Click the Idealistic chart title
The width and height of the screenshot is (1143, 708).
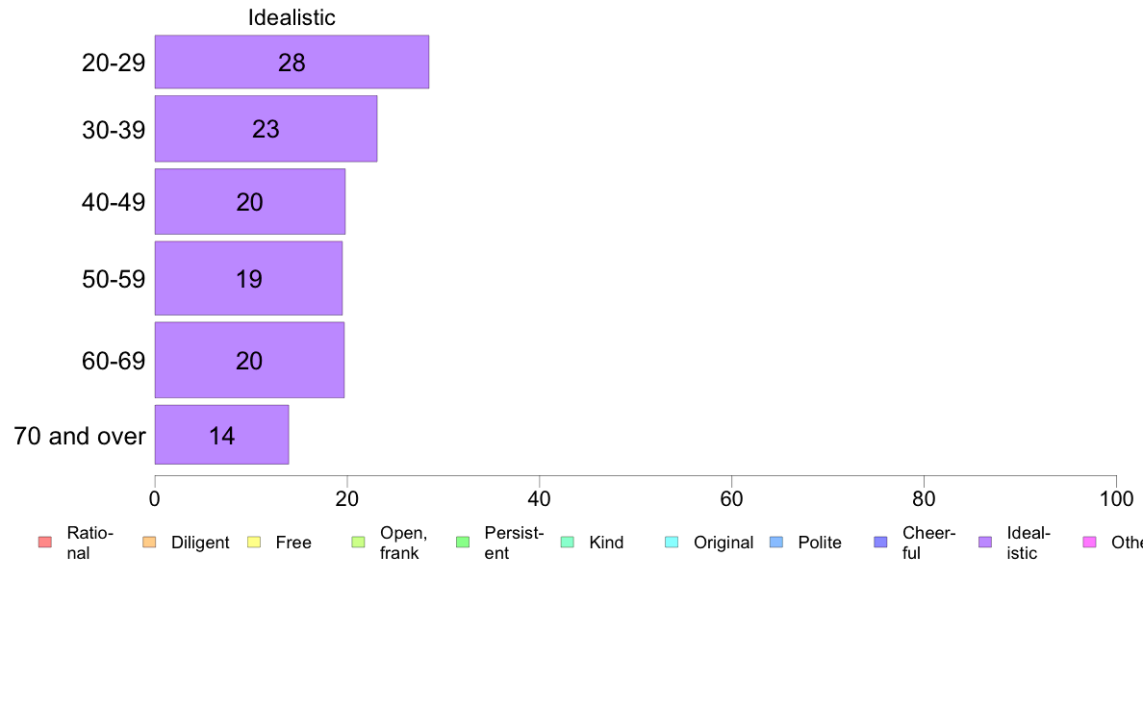(292, 17)
